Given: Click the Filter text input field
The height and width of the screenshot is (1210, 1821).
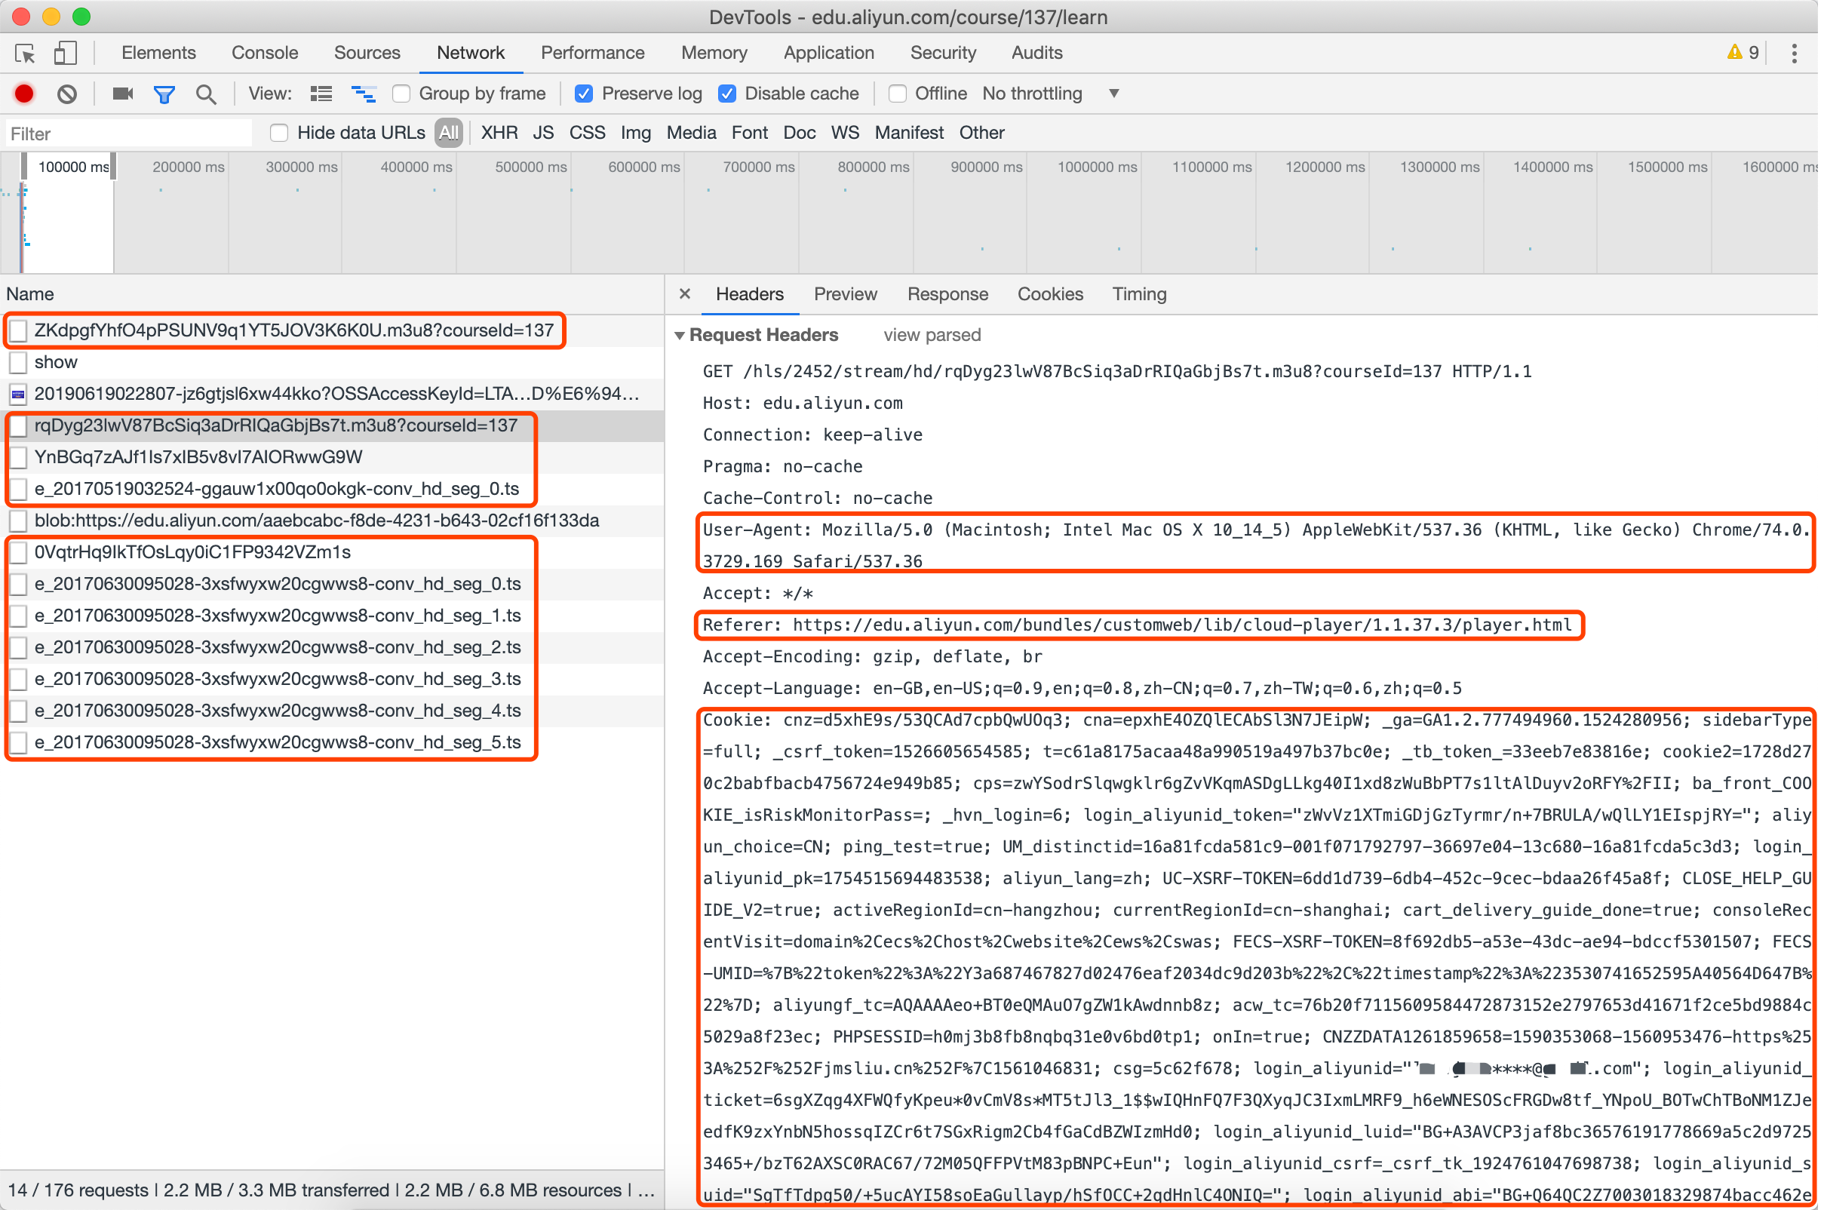Looking at the screenshot, I should tap(127, 134).
